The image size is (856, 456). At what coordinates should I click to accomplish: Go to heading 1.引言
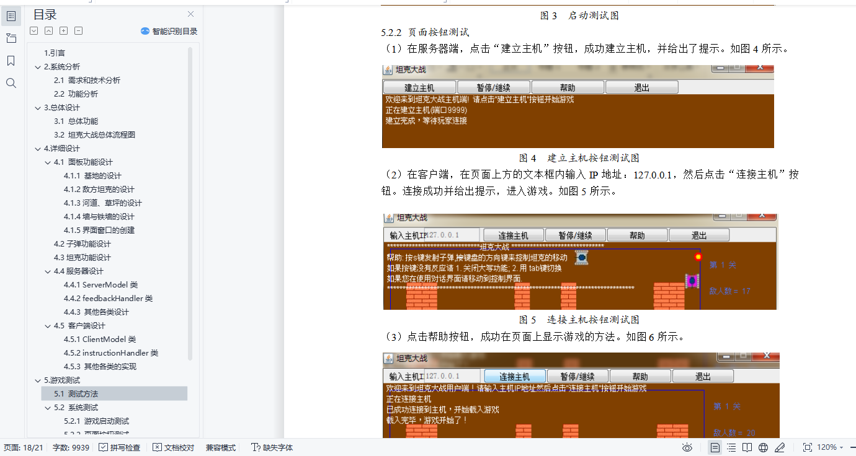[x=55, y=53]
